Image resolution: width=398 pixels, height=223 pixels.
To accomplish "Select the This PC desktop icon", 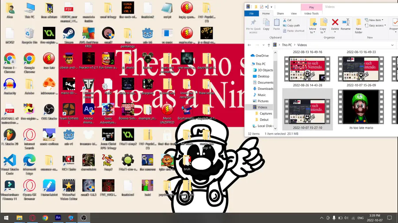I will pos(30,8).
